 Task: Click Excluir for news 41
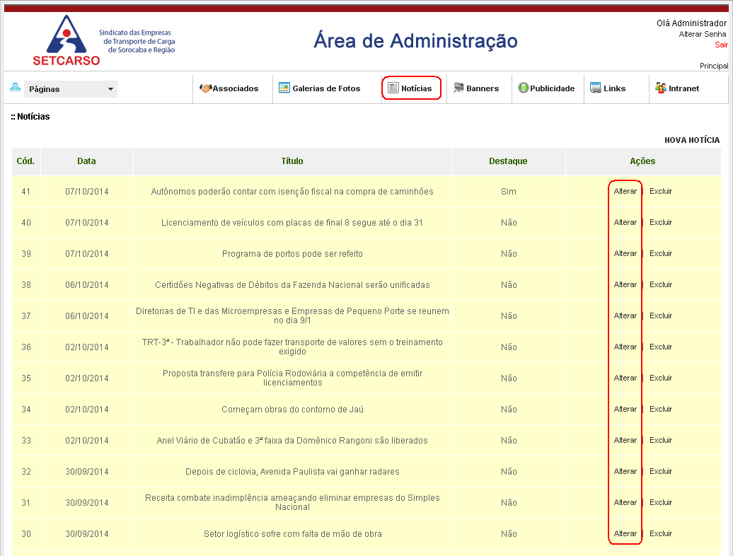[x=661, y=191]
